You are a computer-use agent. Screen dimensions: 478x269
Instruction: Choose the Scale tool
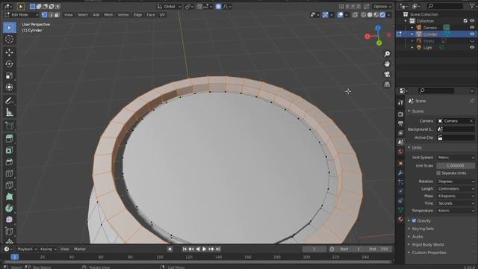[x=10, y=75]
